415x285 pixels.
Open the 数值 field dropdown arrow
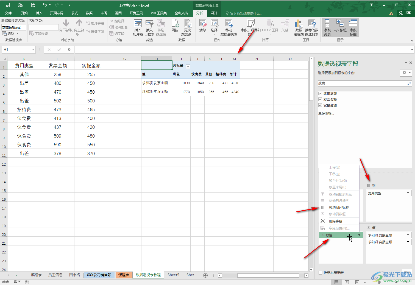coord(359,235)
